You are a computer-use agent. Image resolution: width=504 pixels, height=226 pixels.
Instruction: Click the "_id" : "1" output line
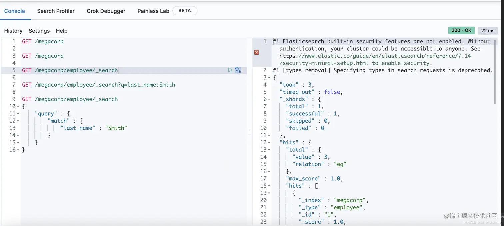tap(317, 215)
